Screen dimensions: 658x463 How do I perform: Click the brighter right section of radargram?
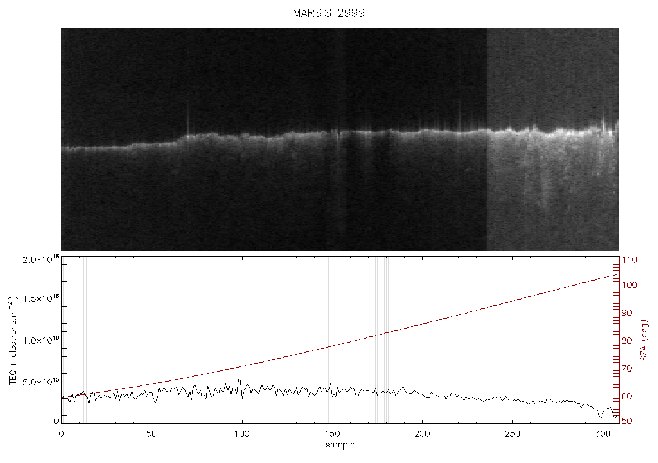pos(553,139)
